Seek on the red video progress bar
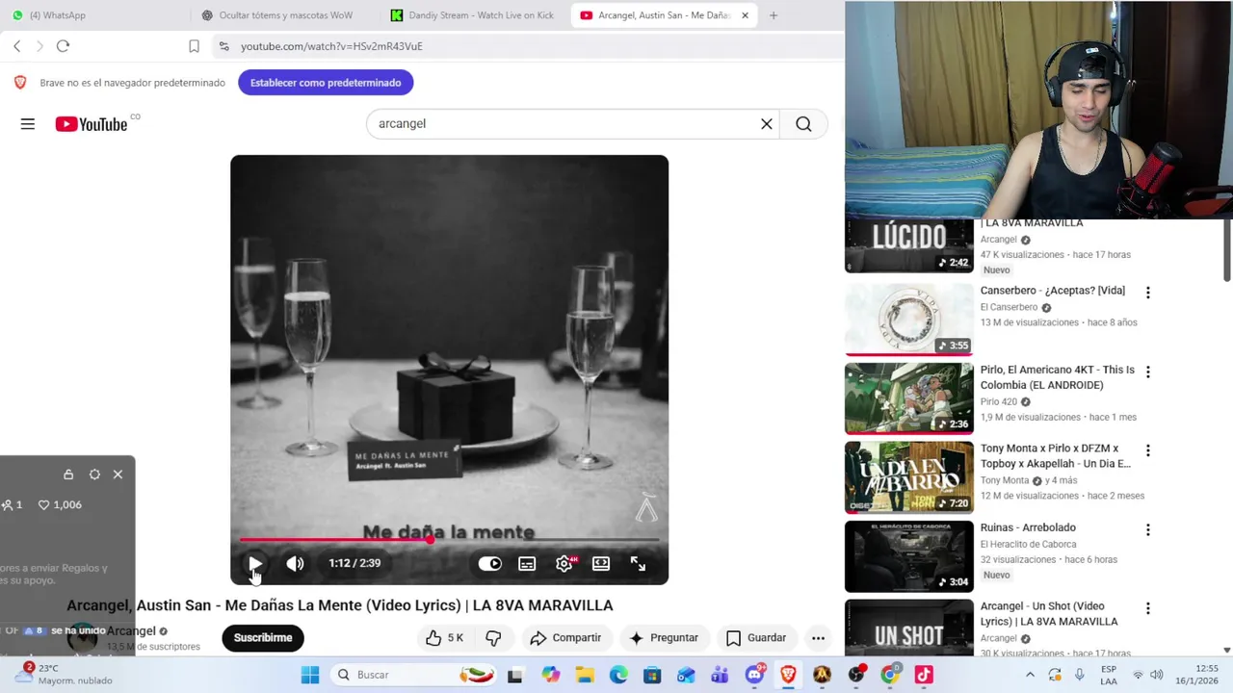 pyautogui.click(x=449, y=540)
